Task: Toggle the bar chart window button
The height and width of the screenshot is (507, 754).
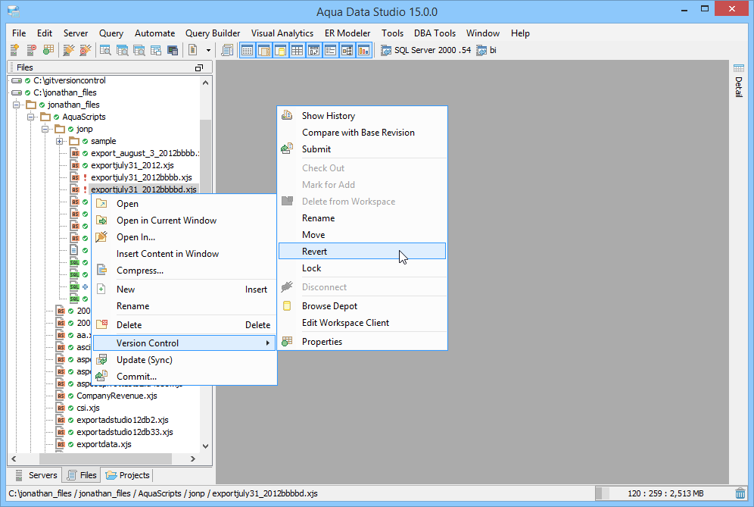Action: click(x=364, y=49)
